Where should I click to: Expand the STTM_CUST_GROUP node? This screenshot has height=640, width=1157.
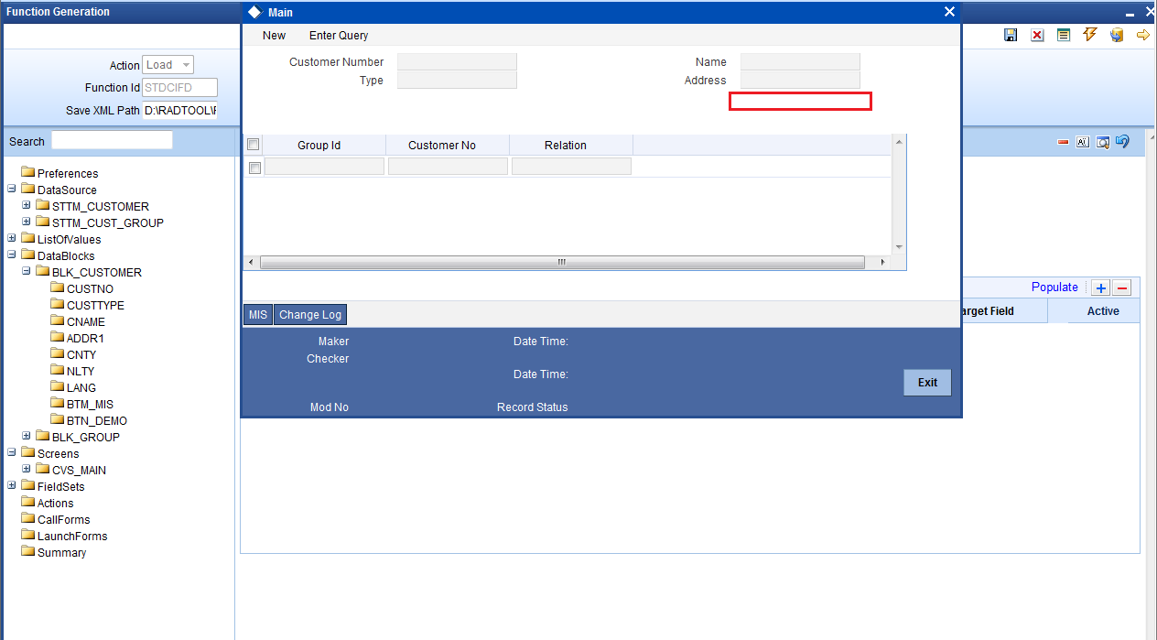(x=27, y=222)
